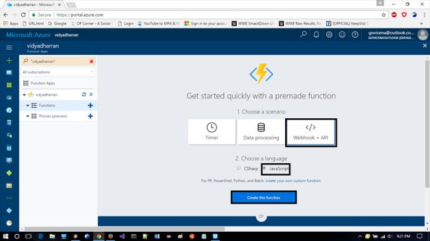430x241 pixels.
Task: Clear the search with the red X
Action: tap(91, 61)
